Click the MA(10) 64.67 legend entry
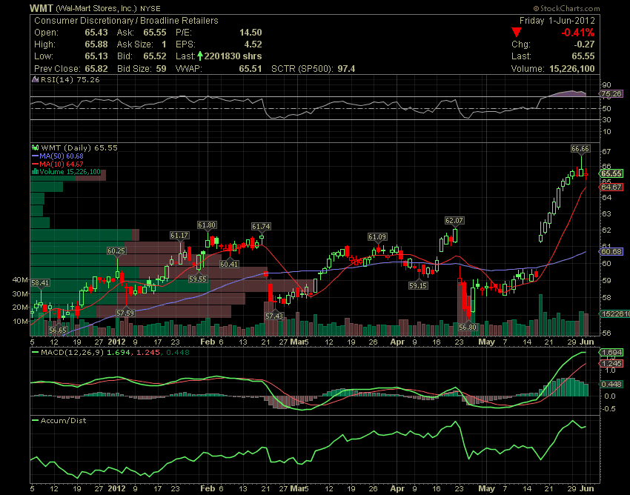The image size is (630, 495). click(x=61, y=164)
